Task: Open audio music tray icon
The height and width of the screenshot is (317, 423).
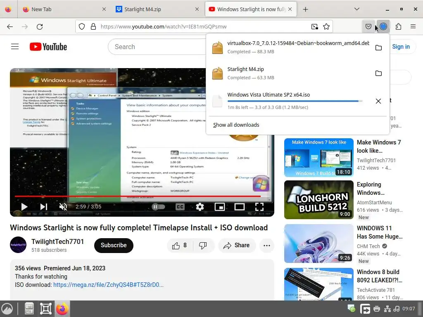Action: [x=396, y=309]
